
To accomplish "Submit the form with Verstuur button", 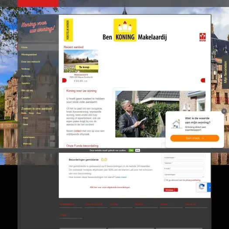I will [171, 190].
